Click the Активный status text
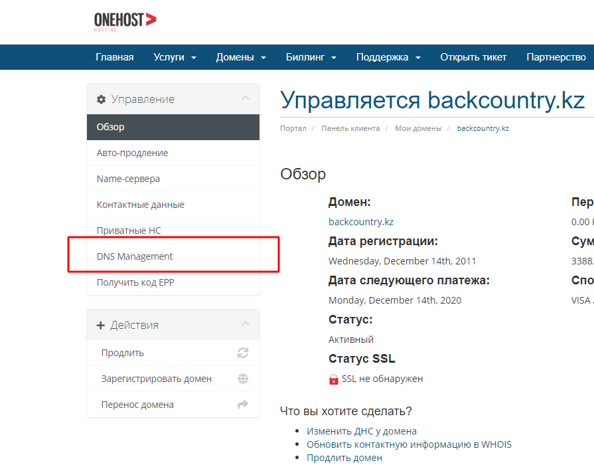The width and height of the screenshot is (594, 473). point(351,339)
